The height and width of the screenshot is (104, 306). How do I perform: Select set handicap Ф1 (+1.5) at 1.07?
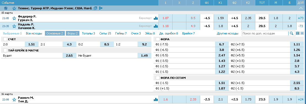click(x=222, y=88)
